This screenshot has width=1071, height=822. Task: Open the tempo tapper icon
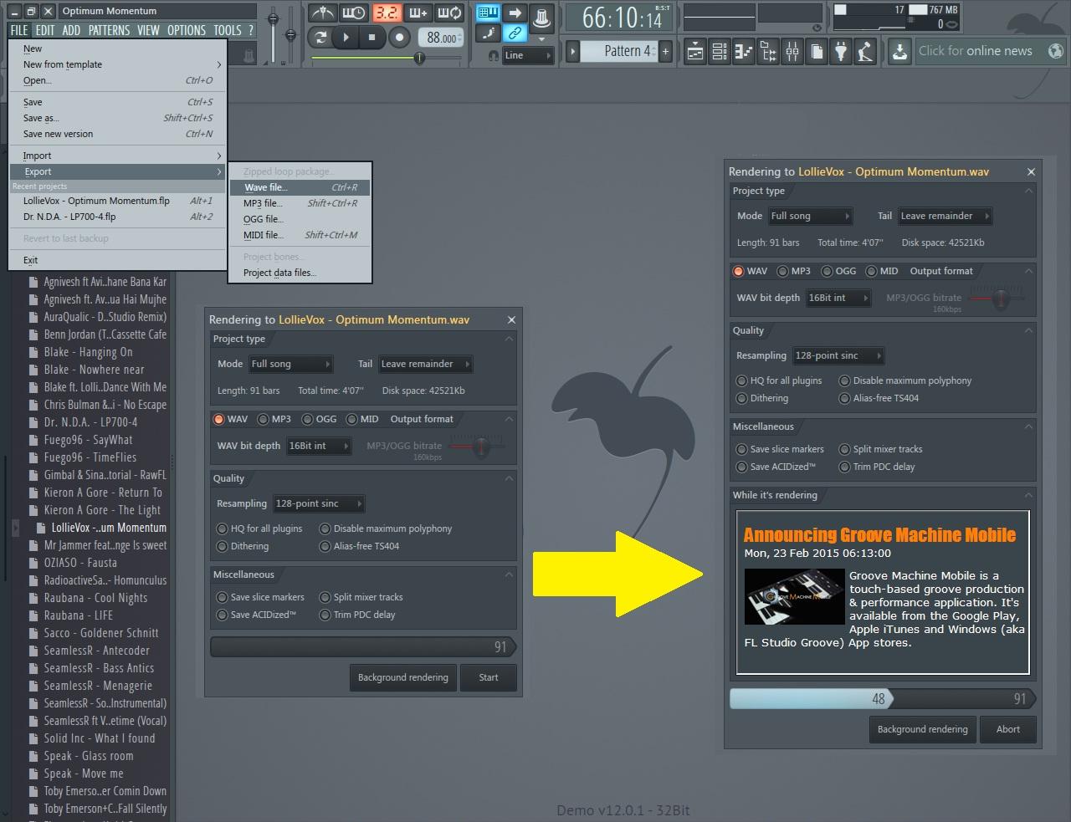click(x=865, y=52)
